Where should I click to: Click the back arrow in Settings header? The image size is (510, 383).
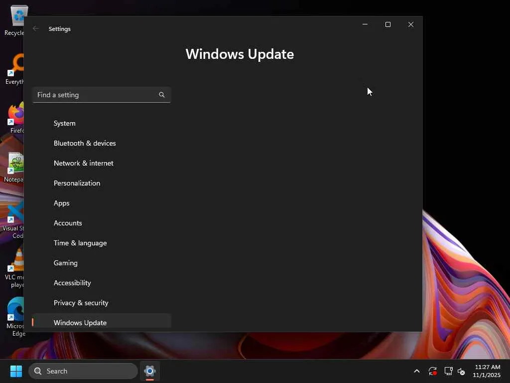click(x=35, y=28)
